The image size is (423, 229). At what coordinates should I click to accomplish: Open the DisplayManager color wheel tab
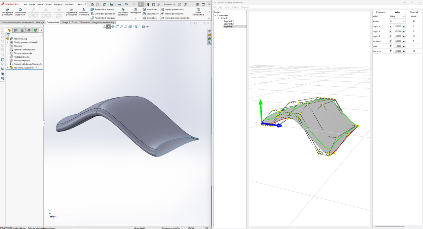pos(36,30)
